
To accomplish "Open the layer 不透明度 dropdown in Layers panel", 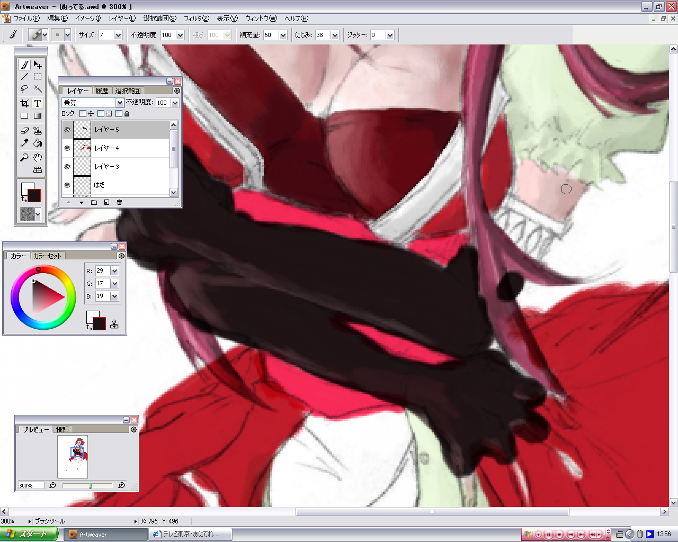I will pos(175,103).
